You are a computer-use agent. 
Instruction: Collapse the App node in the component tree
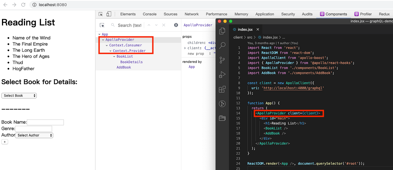pos(99,35)
